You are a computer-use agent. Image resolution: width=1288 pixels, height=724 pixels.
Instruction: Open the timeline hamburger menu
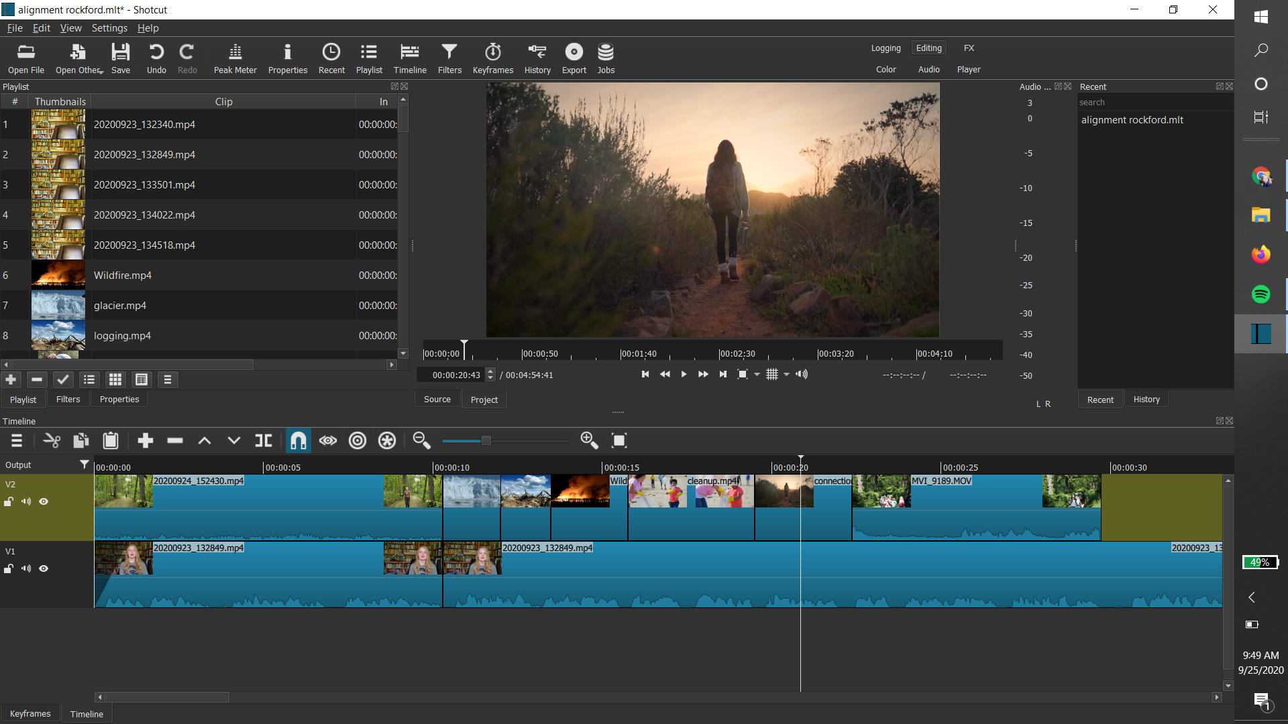pos(17,440)
